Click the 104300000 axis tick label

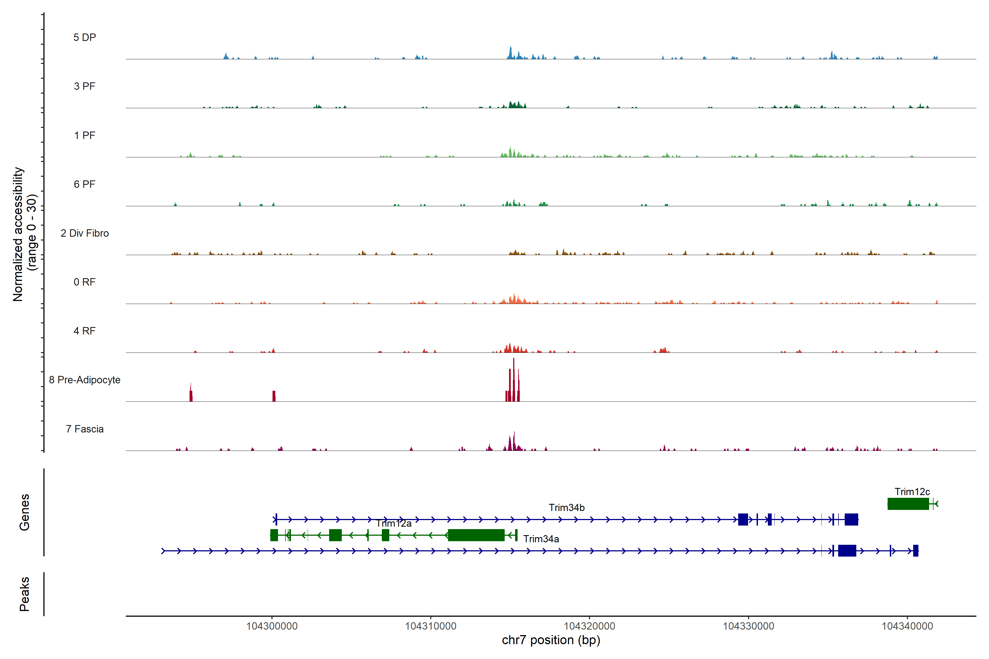point(272,626)
